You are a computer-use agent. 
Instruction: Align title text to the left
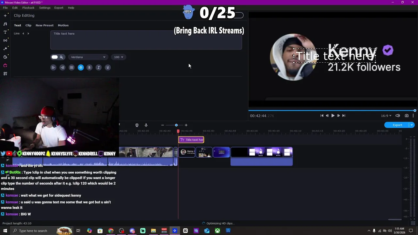coord(53,68)
